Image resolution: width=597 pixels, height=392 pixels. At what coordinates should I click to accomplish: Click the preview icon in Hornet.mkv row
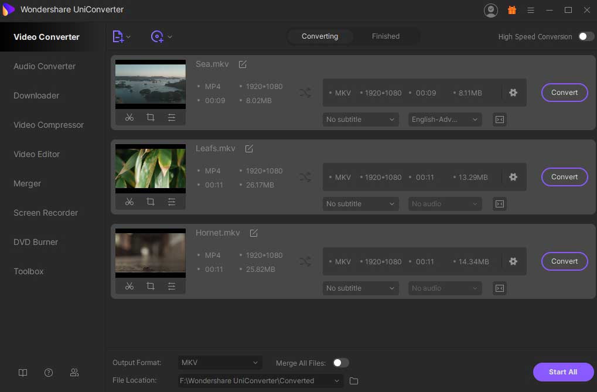click(499, 288)
